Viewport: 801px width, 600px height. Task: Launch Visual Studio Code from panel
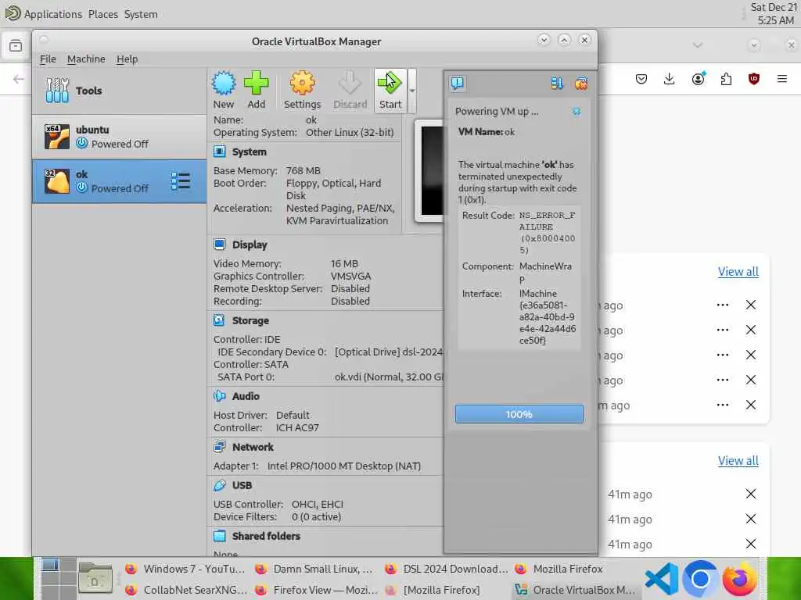pyautogui.click(x=662, y=580)
